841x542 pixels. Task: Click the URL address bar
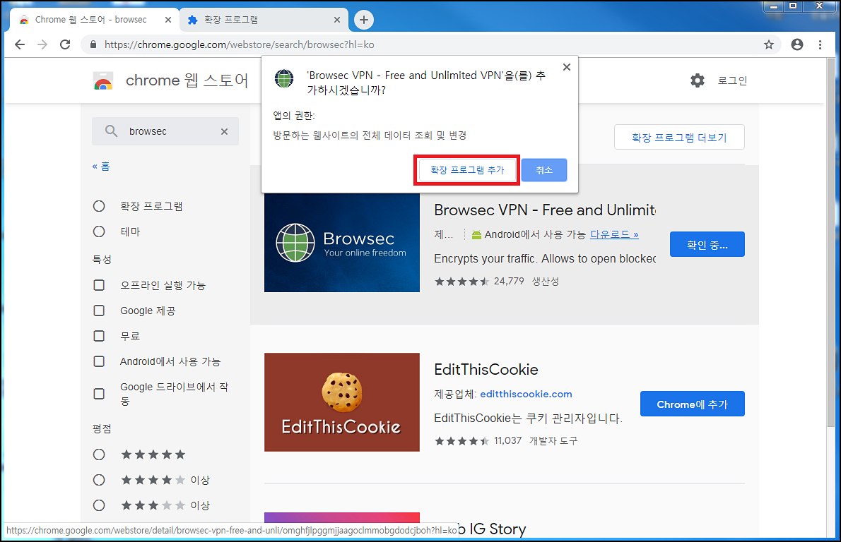432,44
